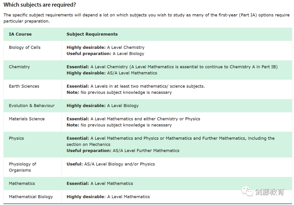The width and height of the screenshot is (294, 205).
Task: Click the "Physiology of Organisms" course label
Action: 22,167
